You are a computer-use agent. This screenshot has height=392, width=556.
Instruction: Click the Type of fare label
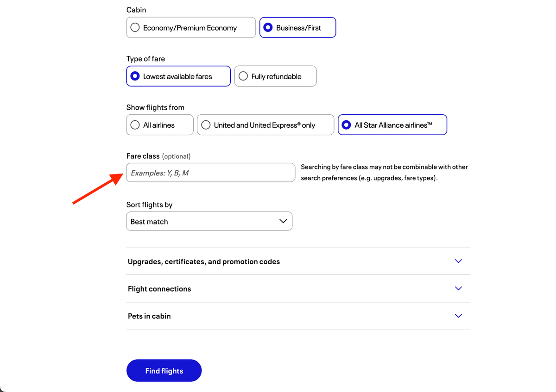145,59
